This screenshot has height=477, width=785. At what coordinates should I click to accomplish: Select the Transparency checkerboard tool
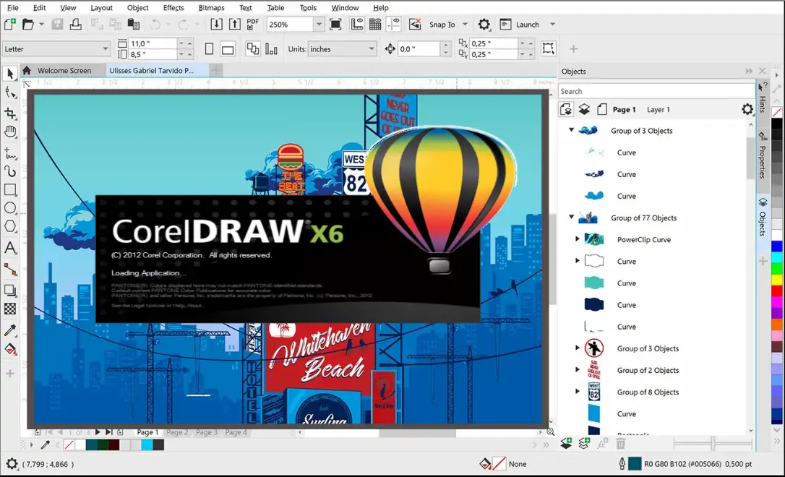point(10,309)
